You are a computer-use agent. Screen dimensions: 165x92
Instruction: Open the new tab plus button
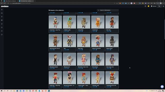point(35,1)
